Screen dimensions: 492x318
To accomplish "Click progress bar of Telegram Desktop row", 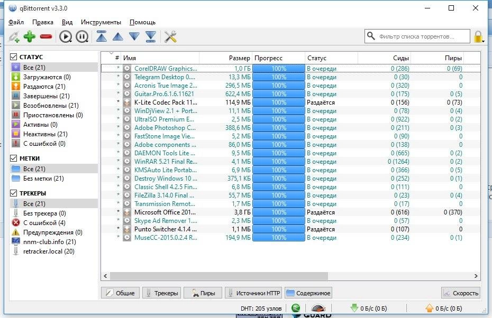I will (x=279, y=77).
